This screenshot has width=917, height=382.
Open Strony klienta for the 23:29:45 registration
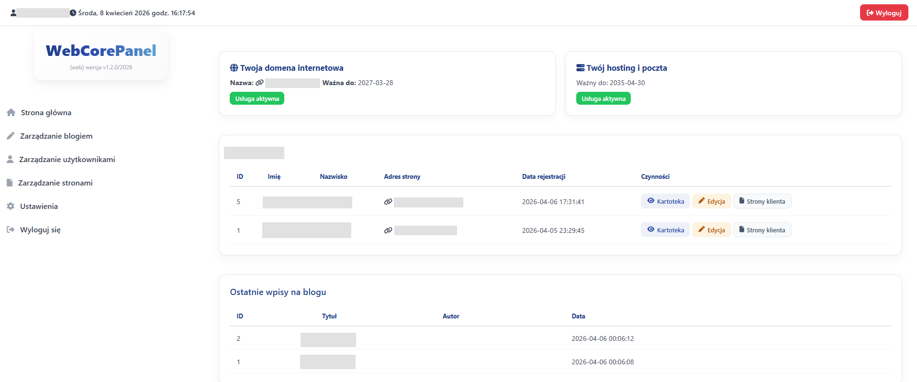(762, 230)
